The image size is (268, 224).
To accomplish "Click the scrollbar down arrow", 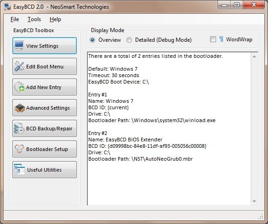I will pyautogui.click(x=254, y=202).
